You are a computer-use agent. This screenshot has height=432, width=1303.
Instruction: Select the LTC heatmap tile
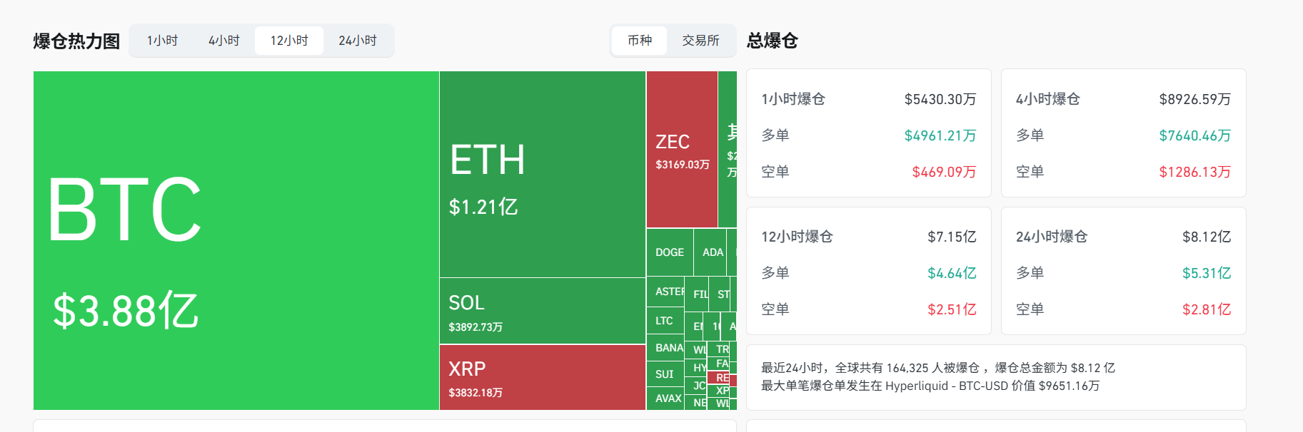(x=665, y=321)
